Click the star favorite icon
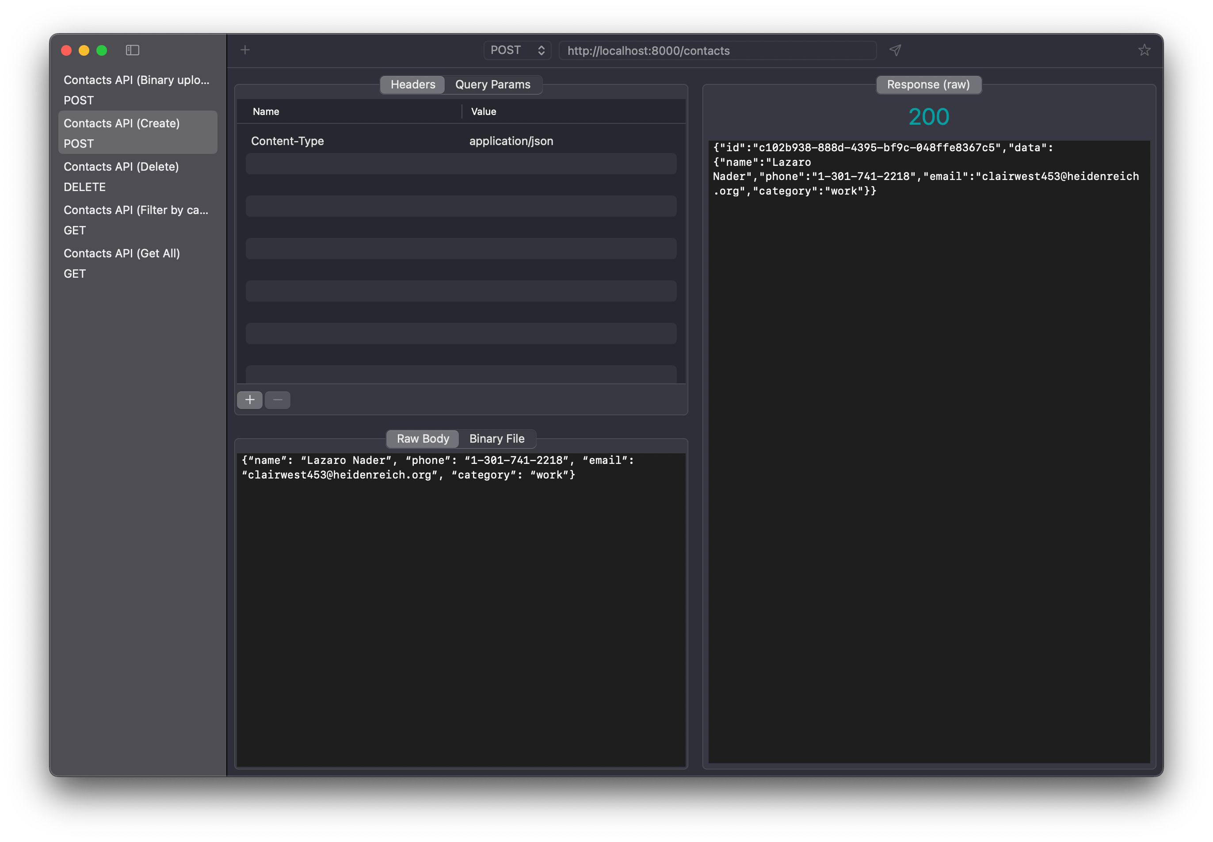The height and width of the screenshot is (842, 1213). click(1144, 50)
